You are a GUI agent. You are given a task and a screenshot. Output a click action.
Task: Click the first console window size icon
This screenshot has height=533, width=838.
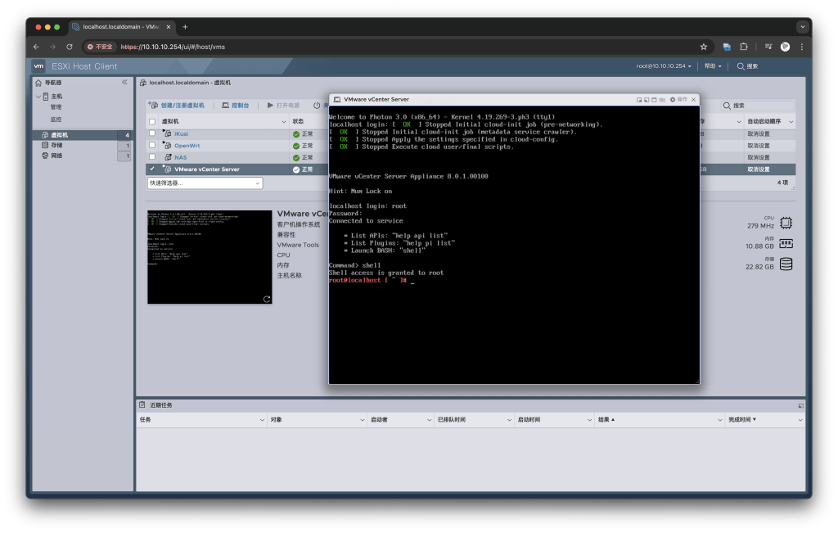click(639, 99)
